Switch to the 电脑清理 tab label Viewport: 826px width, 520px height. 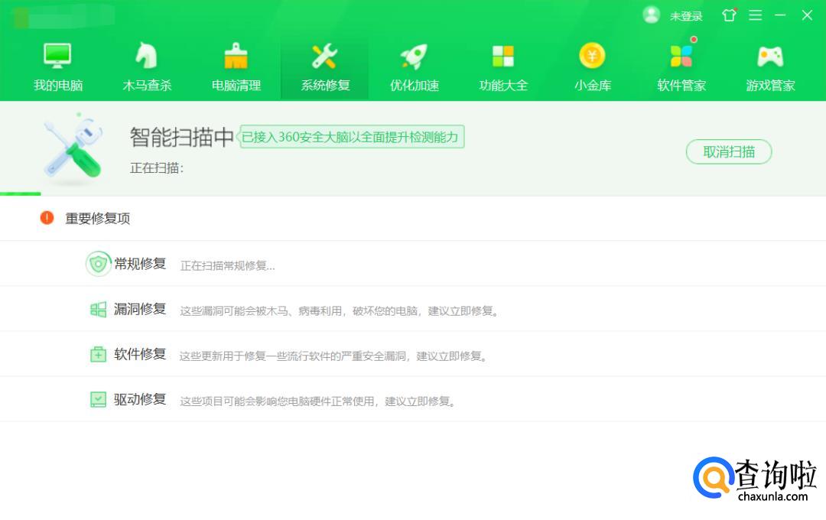236,86
